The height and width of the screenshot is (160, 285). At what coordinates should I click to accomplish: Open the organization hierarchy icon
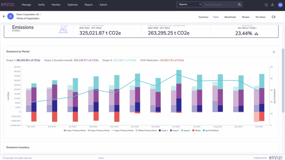coord(272,5)
